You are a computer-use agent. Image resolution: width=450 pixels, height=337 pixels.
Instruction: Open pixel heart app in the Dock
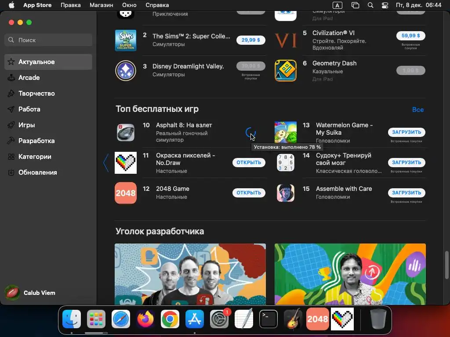(x=342, y=319)
